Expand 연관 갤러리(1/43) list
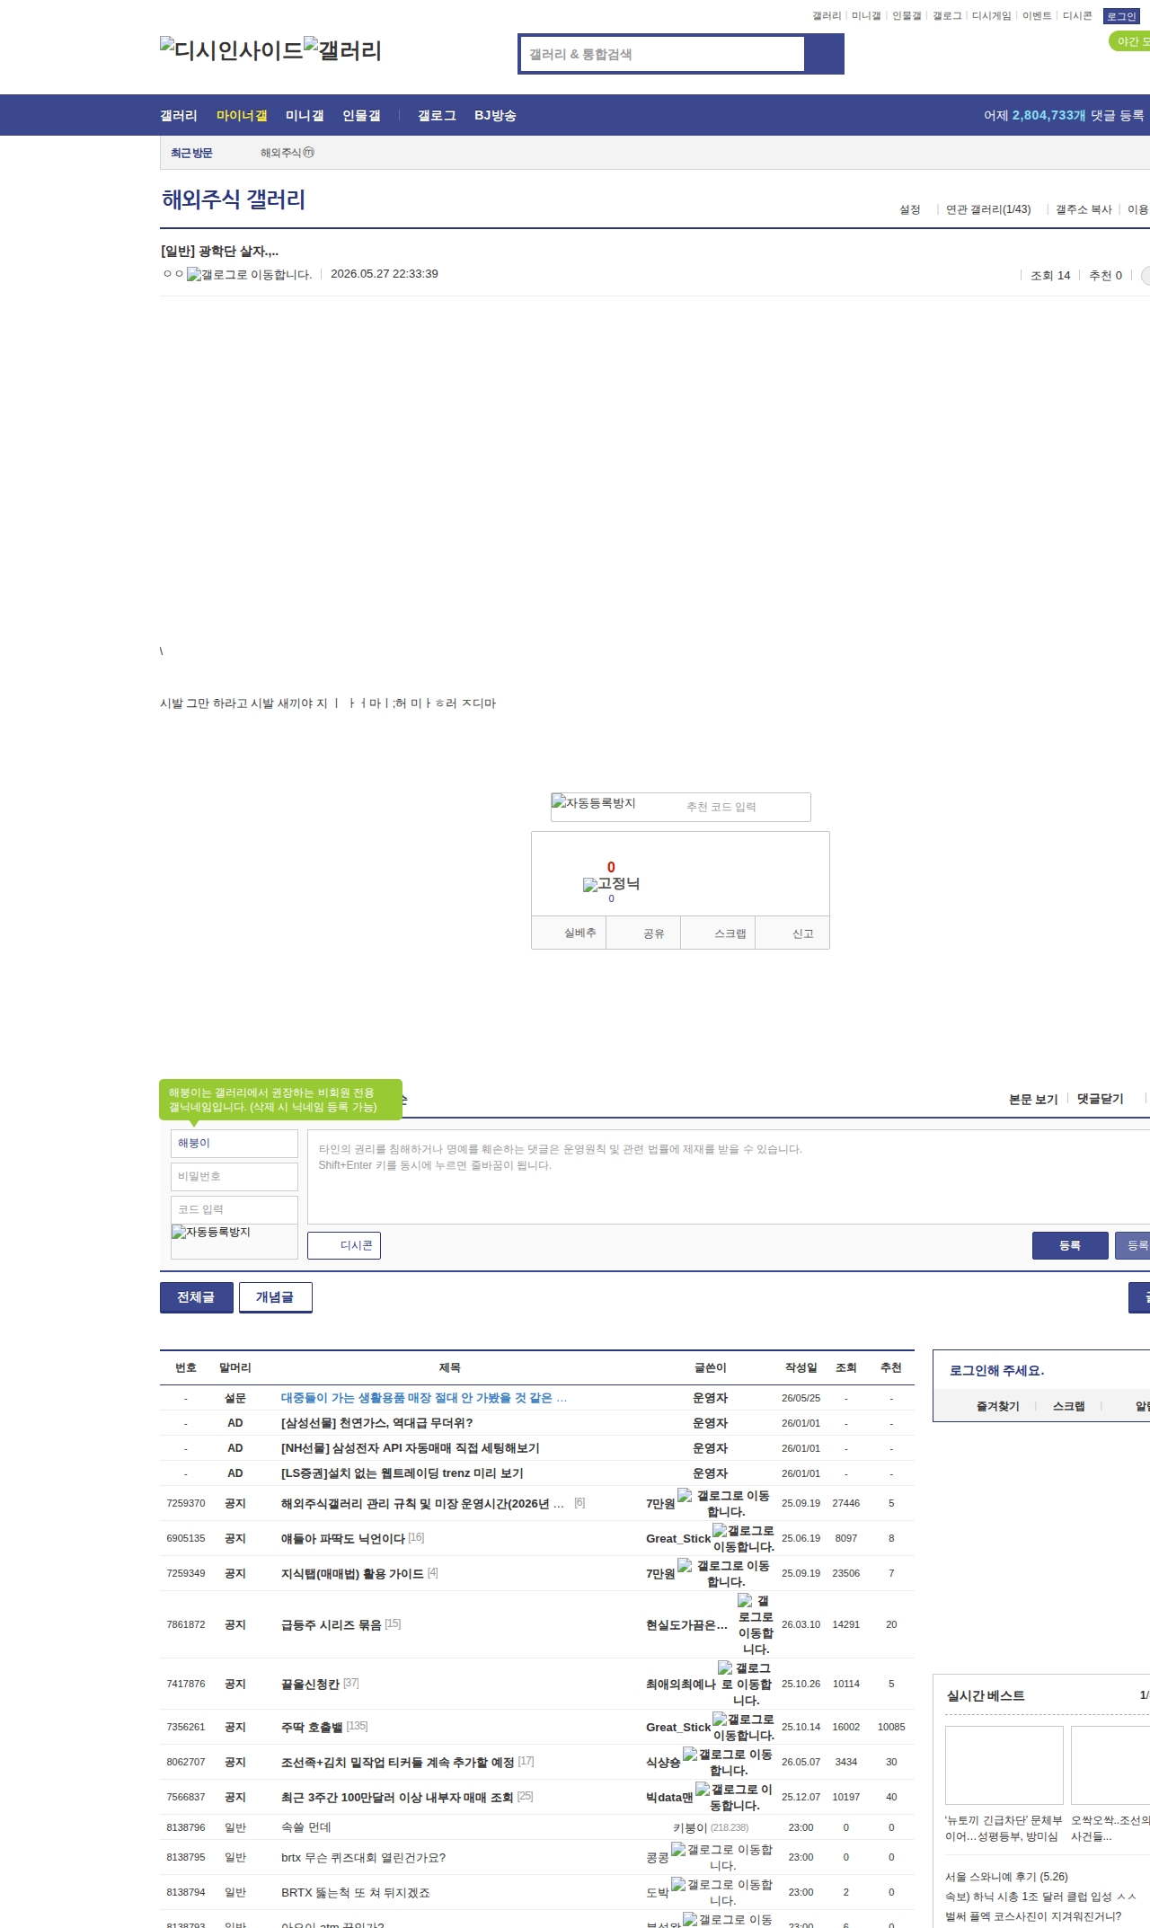The width and height of the screenshot is (1150, 1928). coord(988,209)
